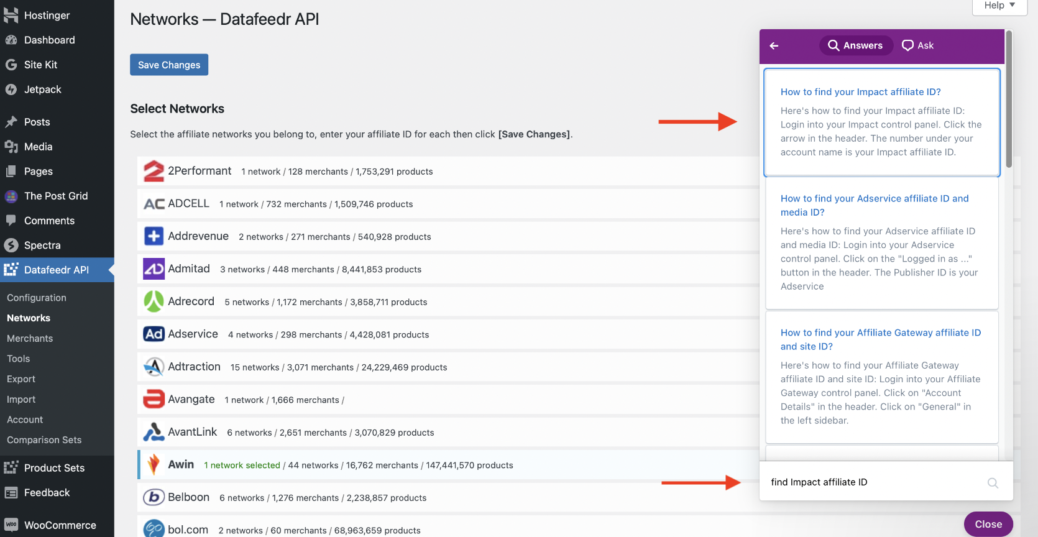
Task: Open the Tools submenu item
Action: point(19,359)
